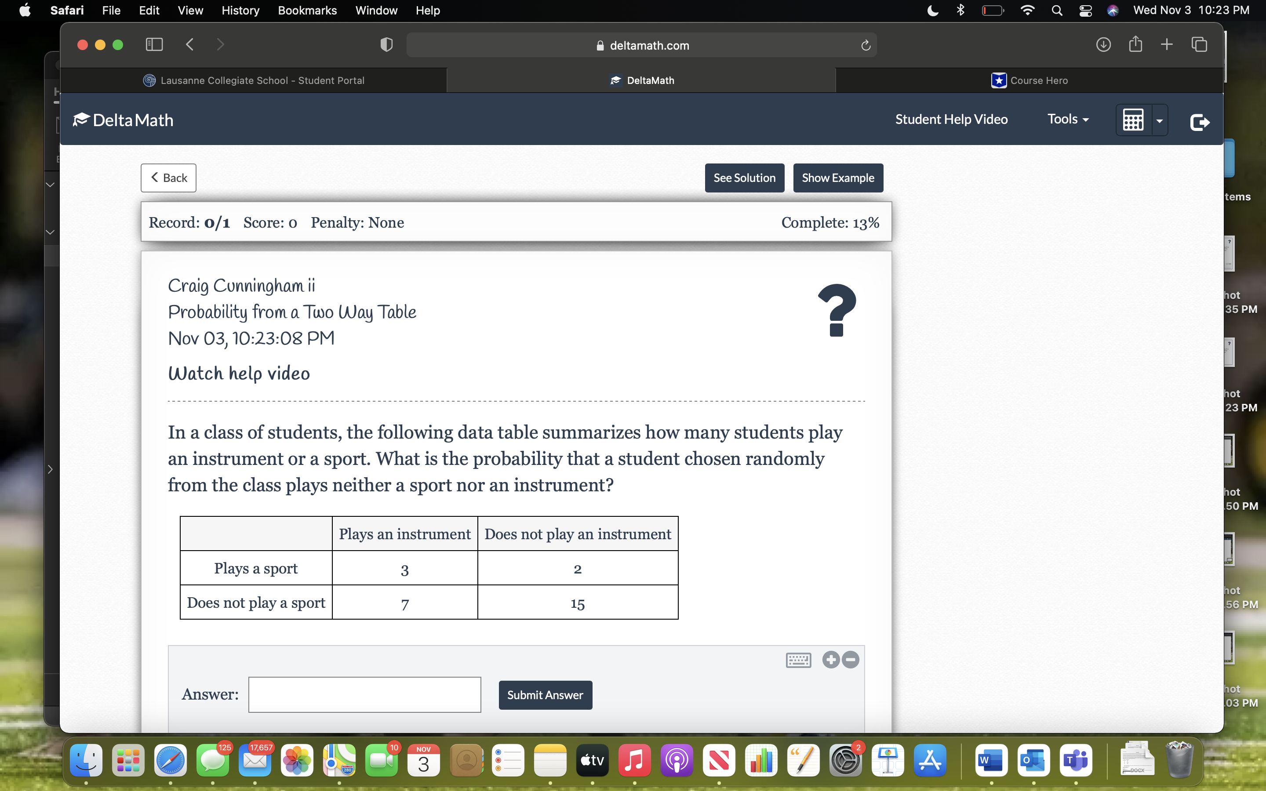Click the Watch help video link
This screenshot has height=791, width=1266.
(x=239, y=374)
